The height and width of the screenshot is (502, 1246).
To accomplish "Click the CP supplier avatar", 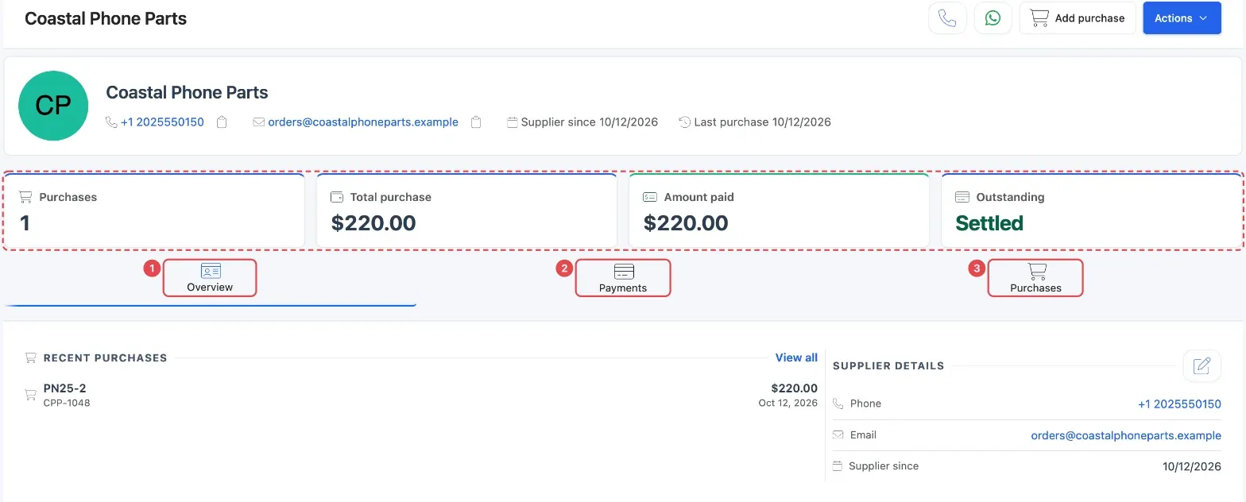I will click(x=53, y=106).
